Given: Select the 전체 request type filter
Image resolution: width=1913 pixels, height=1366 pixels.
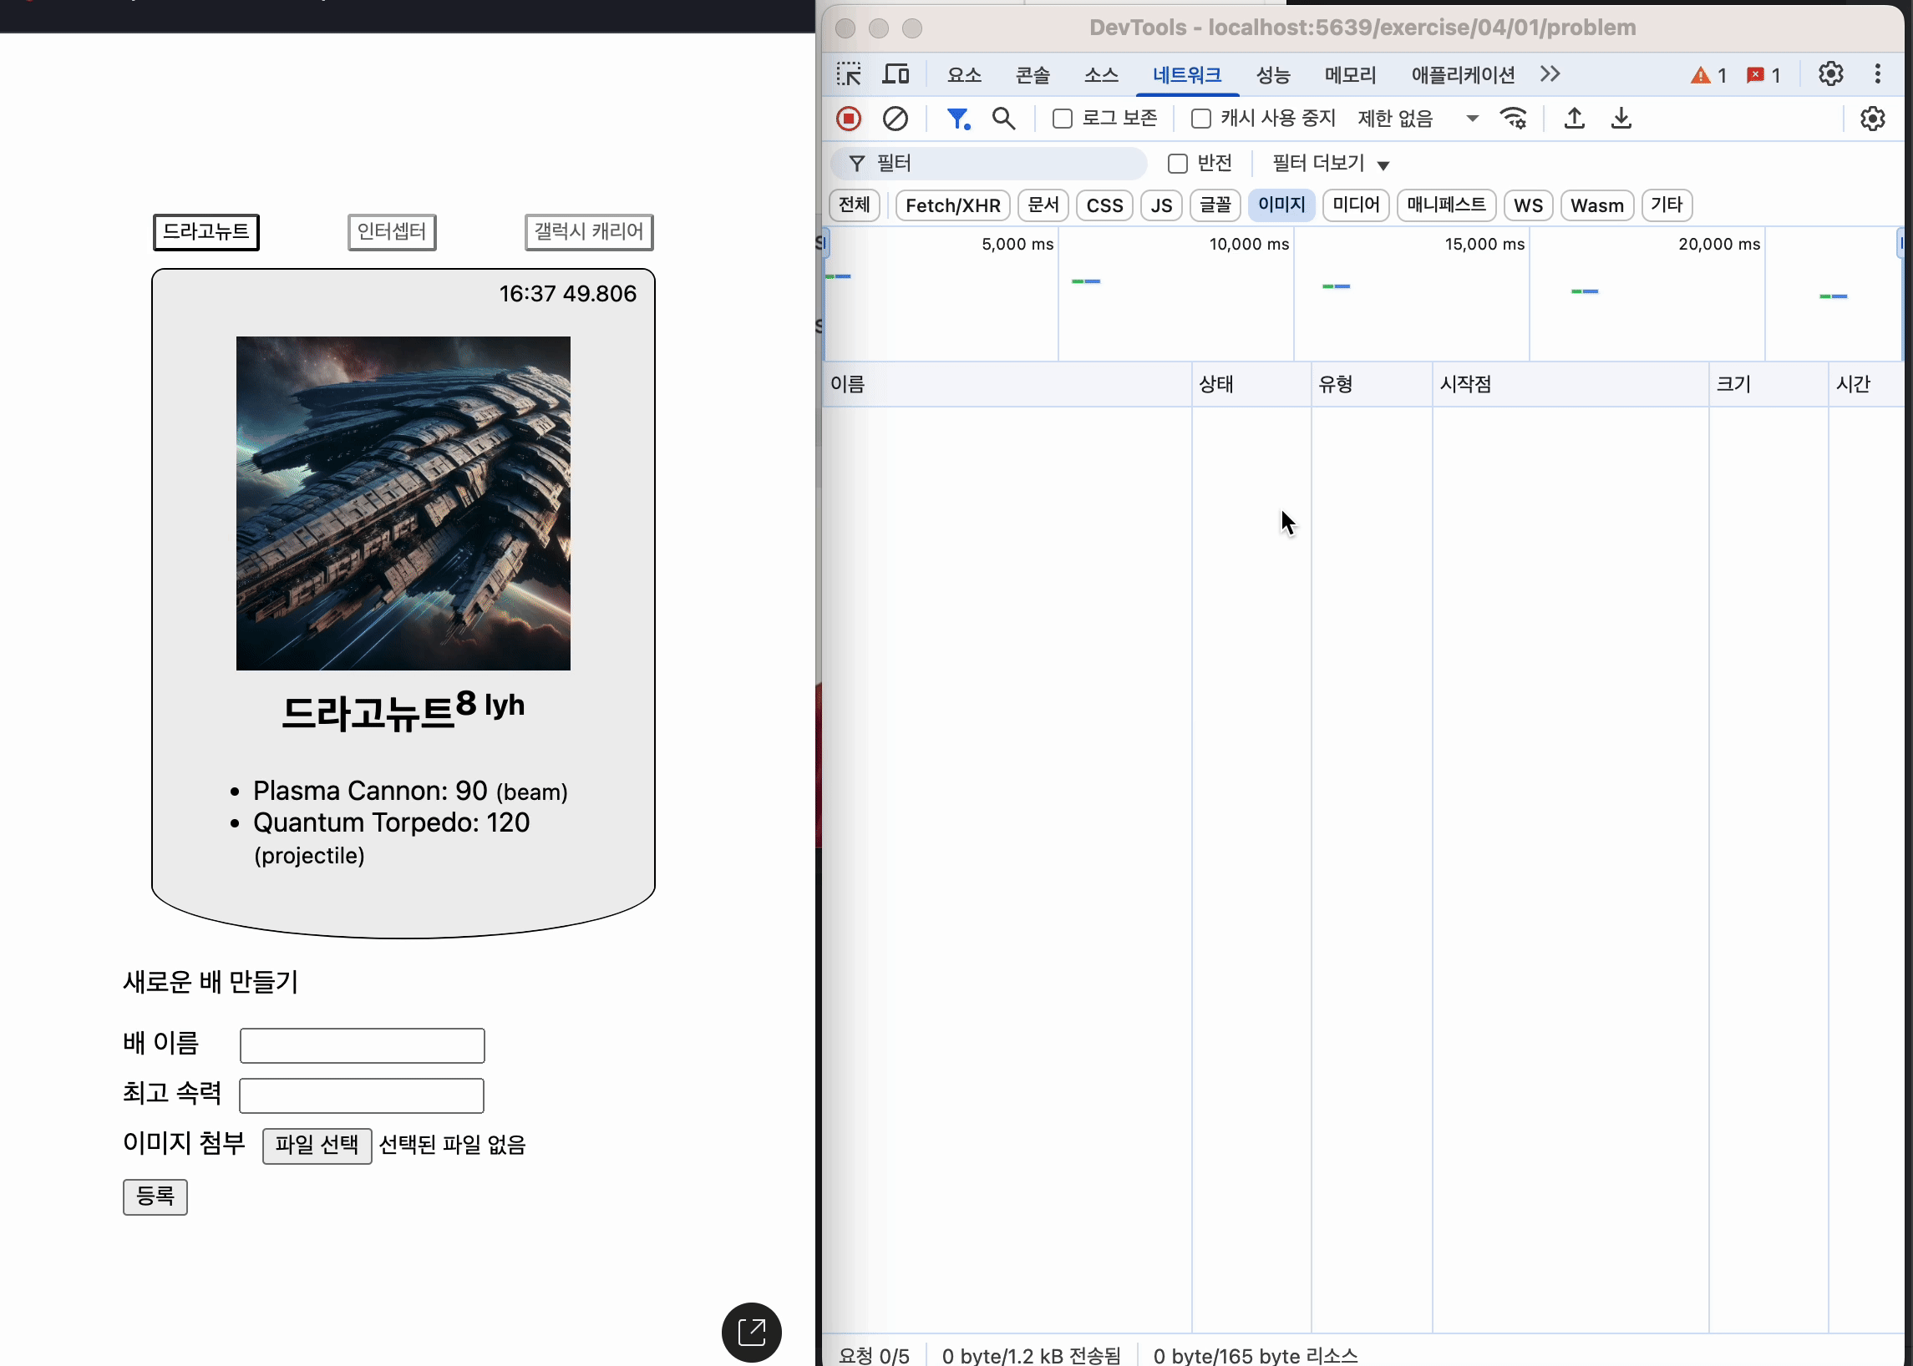Looking at the screenshot, I should click(855, 205).
